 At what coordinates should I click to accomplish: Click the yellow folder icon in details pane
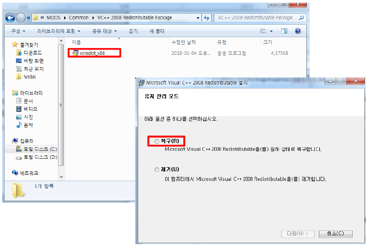click(x=18, y=190)
